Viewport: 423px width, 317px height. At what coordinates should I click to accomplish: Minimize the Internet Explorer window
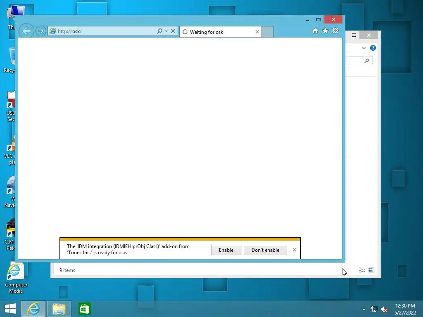307,20
